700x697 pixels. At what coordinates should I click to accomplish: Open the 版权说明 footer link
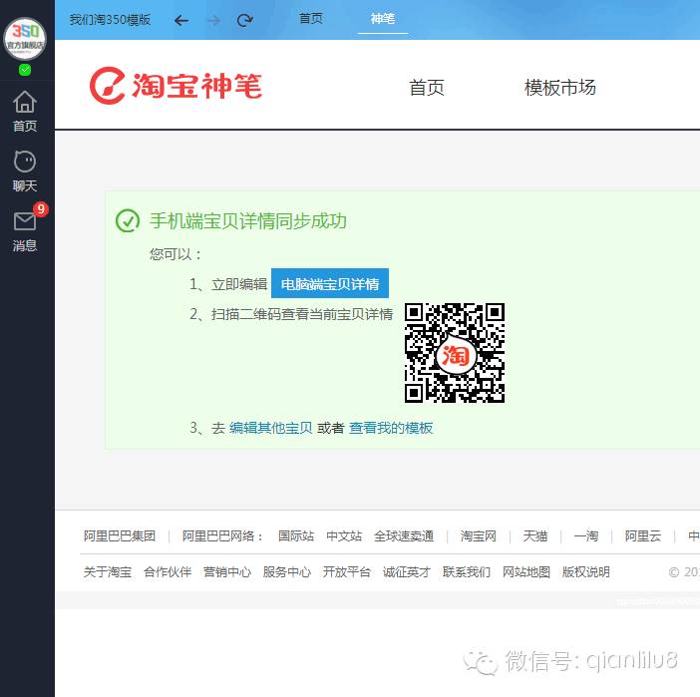coord(586,572)
